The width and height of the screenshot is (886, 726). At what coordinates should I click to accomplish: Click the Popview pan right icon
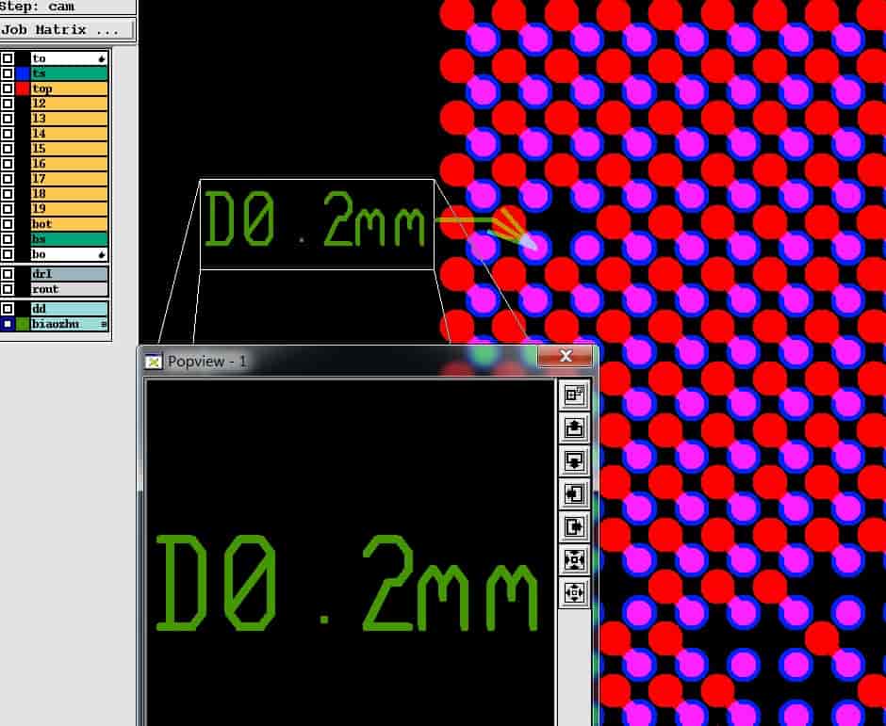pyautogui.click(x=574, y=526)
